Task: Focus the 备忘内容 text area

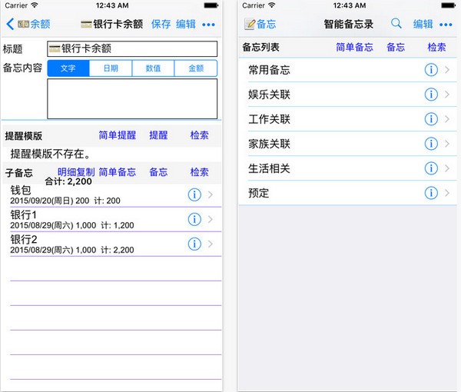Action: 132,99
